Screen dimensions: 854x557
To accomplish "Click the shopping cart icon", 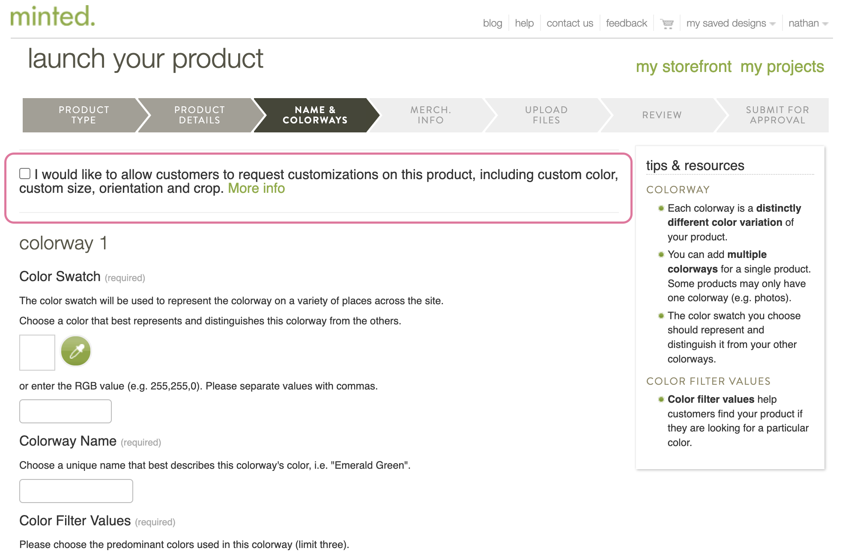I will (x=667, y=24).
